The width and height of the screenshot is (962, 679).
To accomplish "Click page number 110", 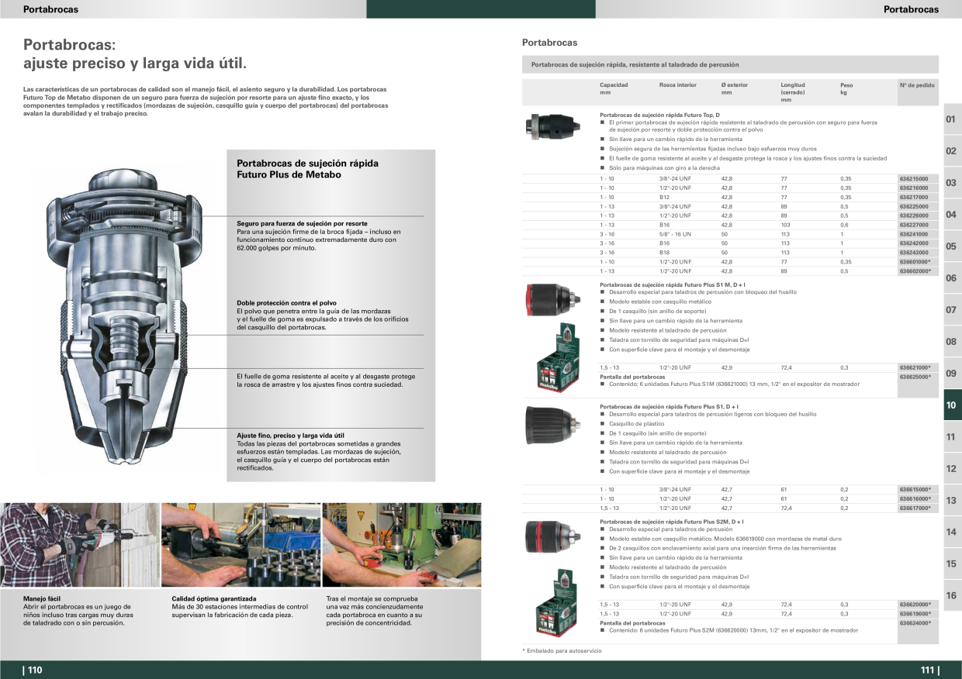I will point(33,670).
